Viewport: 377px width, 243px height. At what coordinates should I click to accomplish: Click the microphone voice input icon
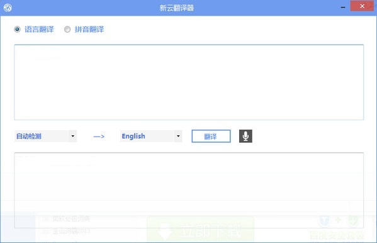245,136
